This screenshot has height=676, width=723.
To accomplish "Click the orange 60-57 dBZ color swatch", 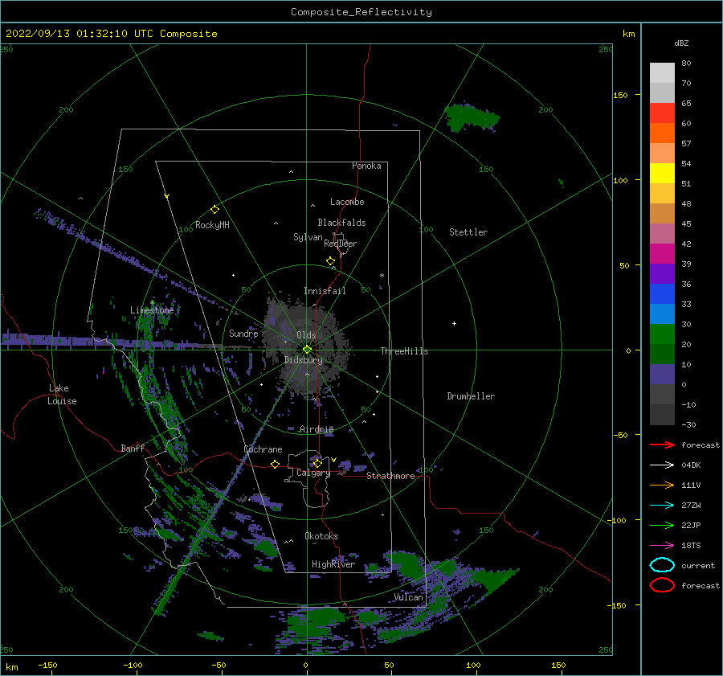I will point(662,133).
